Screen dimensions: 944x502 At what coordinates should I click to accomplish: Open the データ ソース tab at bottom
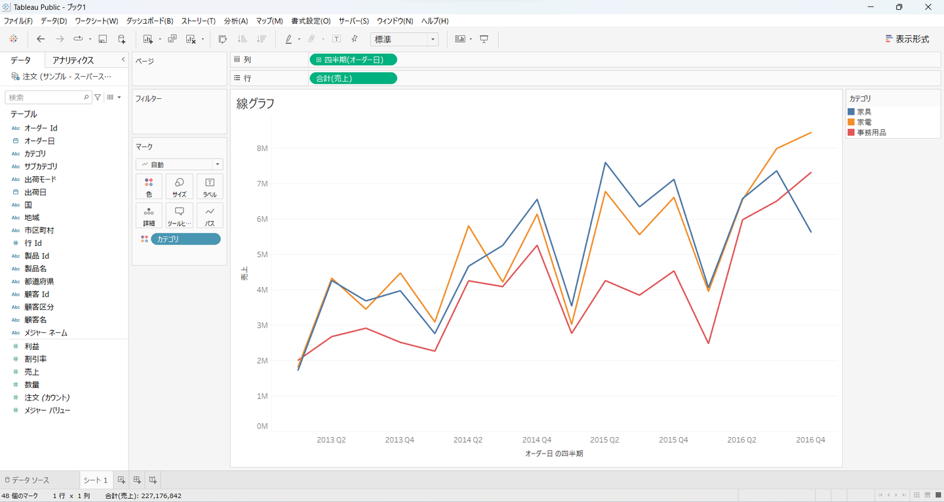click(27, 480)
